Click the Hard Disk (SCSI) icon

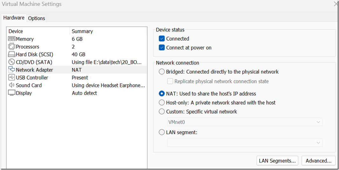[12, 55]
